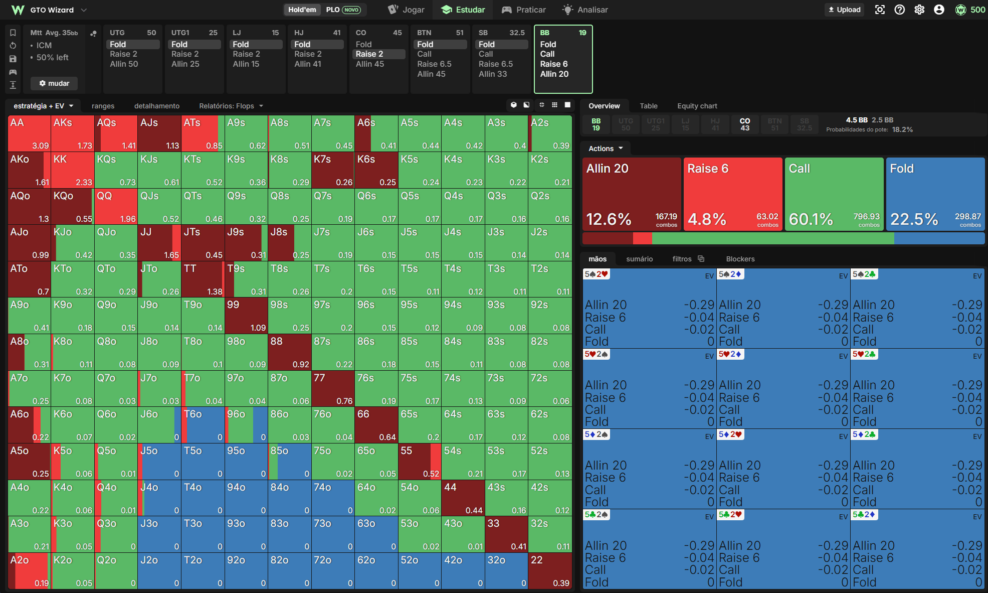The width and height of the screenshot is (988, 593).
Task: Open the Blockers tab
Action: tap(740, 259)
